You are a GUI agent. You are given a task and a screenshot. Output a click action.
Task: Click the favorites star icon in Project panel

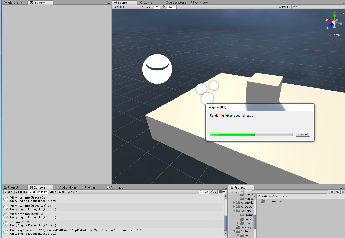[343, 192]
